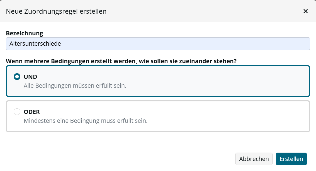Screen dimensions: 316x171
Task: Click the Erstellen button
Action: click(291, 159)
